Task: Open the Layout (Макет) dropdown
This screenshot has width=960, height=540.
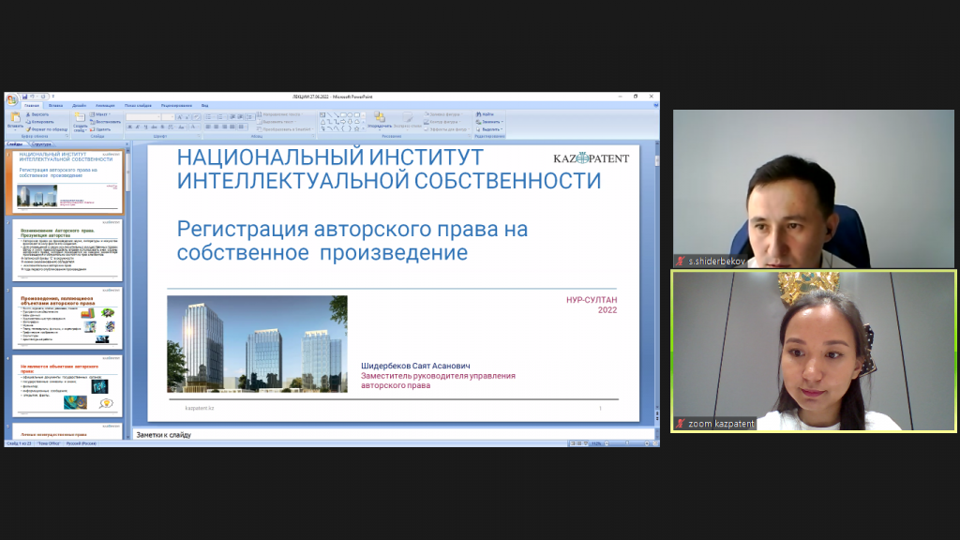Action: (101, 114)
